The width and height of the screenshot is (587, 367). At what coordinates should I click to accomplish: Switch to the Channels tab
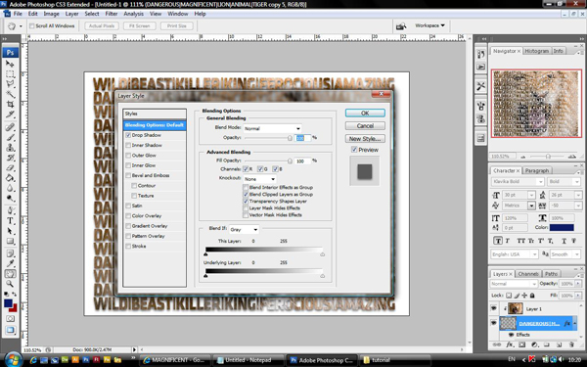[528, 274]
